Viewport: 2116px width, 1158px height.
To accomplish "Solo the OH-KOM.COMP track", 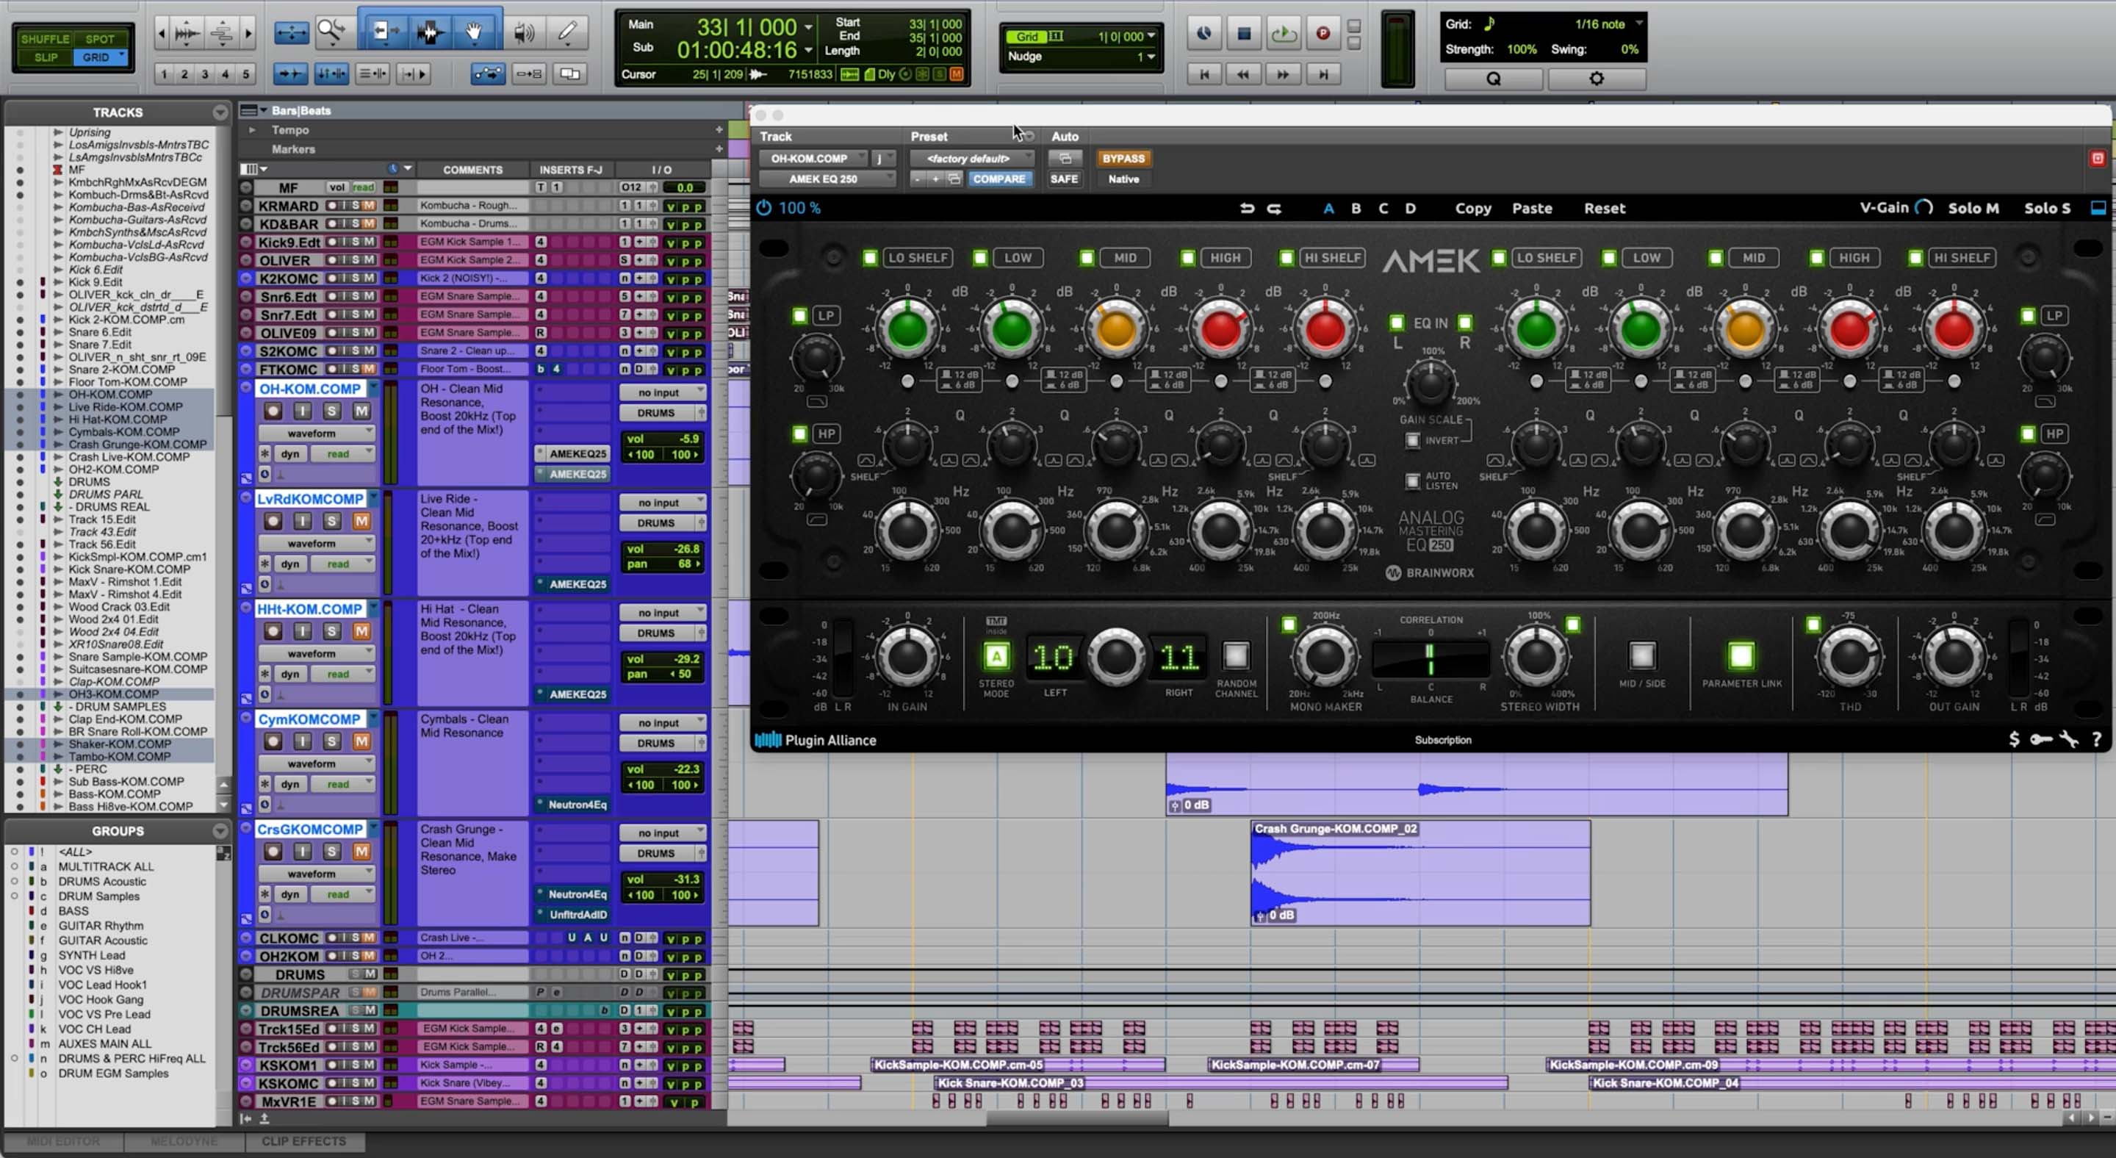I will [x=332, y=411].
